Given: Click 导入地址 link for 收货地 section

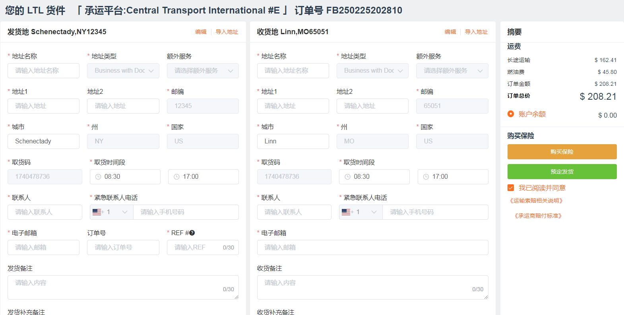Looking at the screenshot, I should tap(477, 32).
